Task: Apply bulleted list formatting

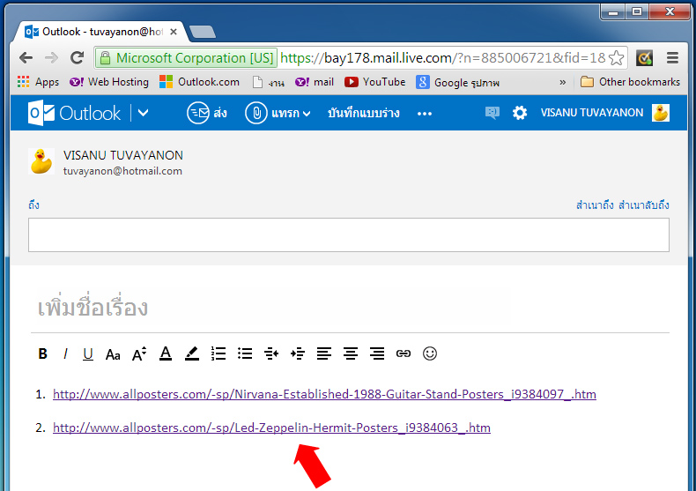Action: 245,353
